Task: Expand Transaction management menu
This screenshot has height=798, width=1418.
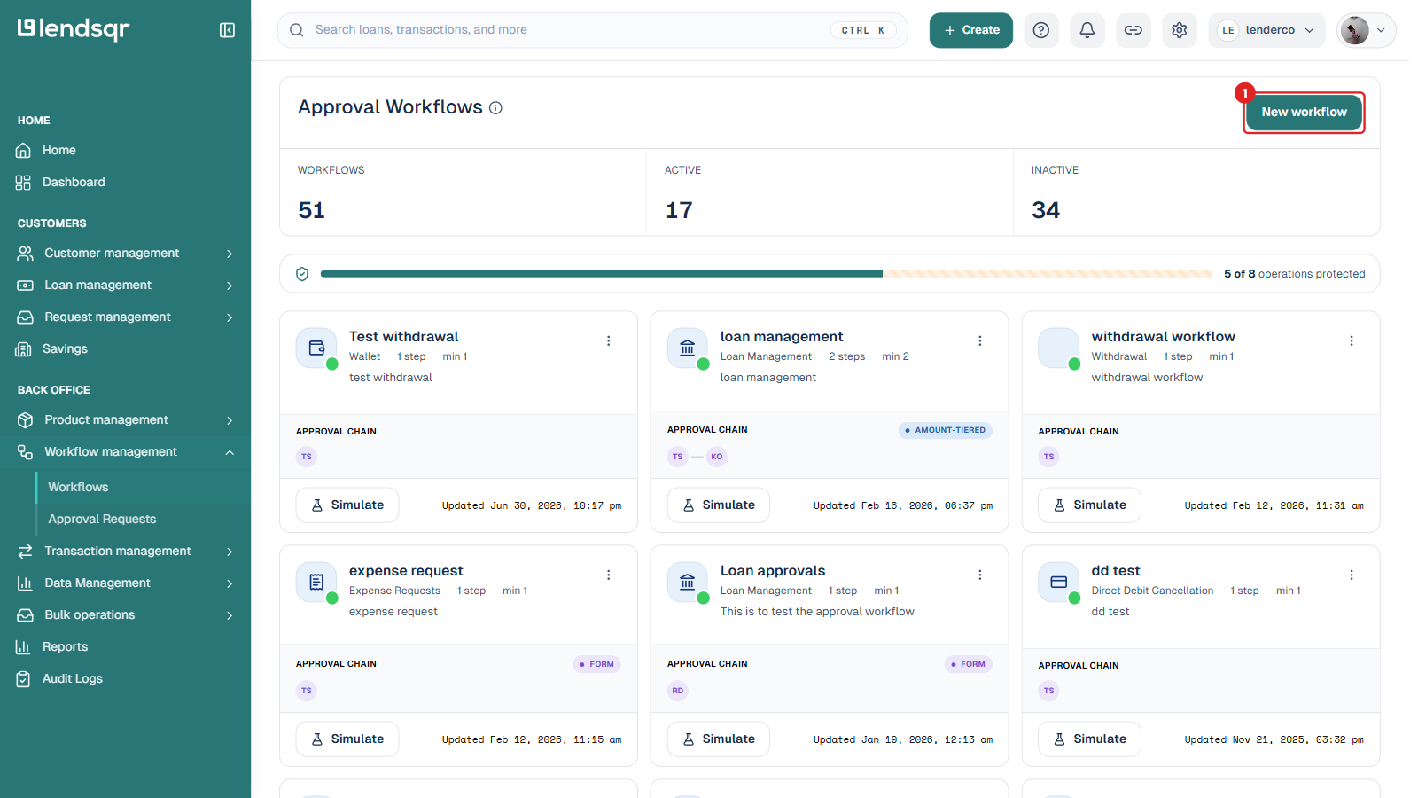Action: (x=125, y=552)
